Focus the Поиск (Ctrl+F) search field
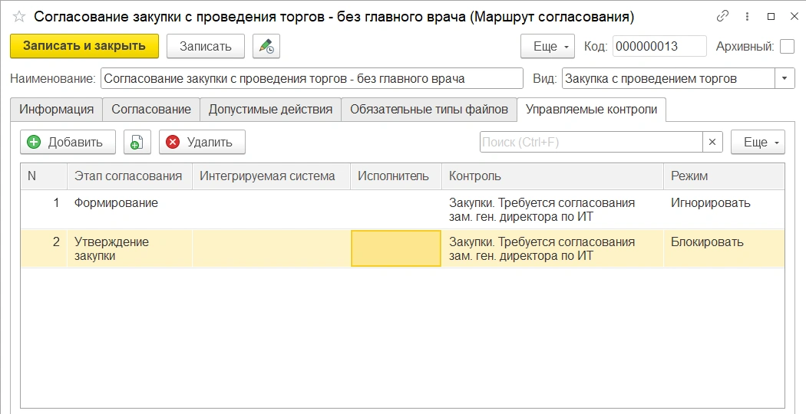The height and width of the screenshot is (414, 806). 591,143
